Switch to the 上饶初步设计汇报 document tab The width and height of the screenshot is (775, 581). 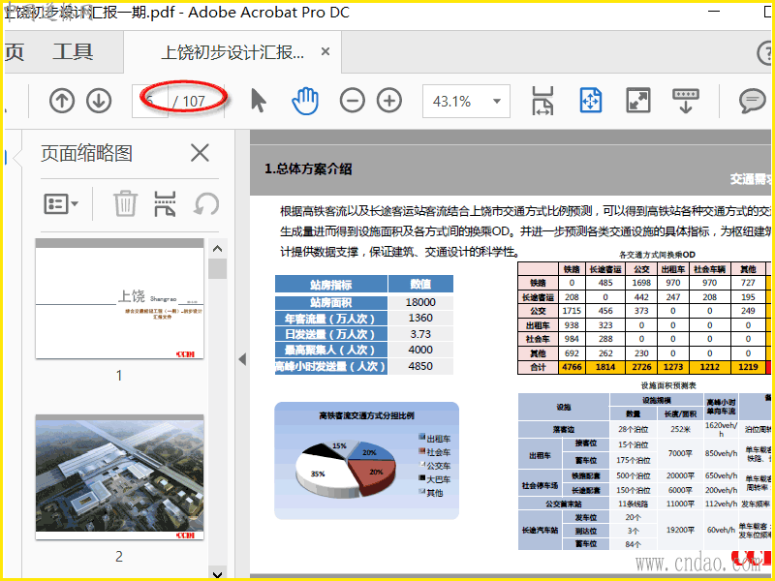pos(232,52)
